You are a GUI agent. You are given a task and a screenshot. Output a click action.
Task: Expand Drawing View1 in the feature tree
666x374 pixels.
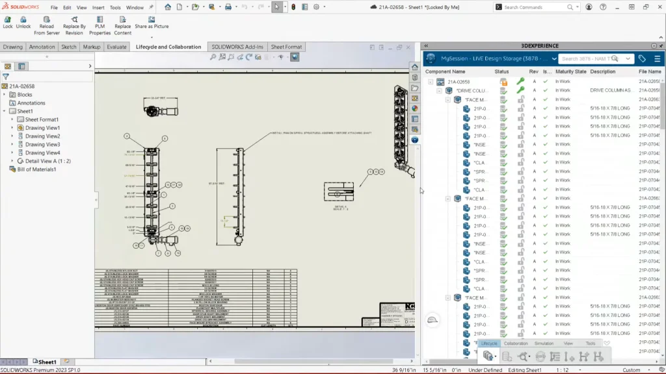click(x=12, y=128)
